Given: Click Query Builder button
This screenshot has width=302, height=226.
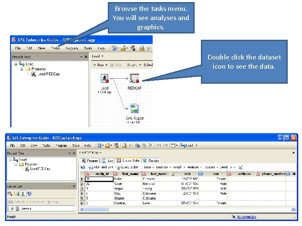Looking at the screenshot, I should tap(128, 167).
